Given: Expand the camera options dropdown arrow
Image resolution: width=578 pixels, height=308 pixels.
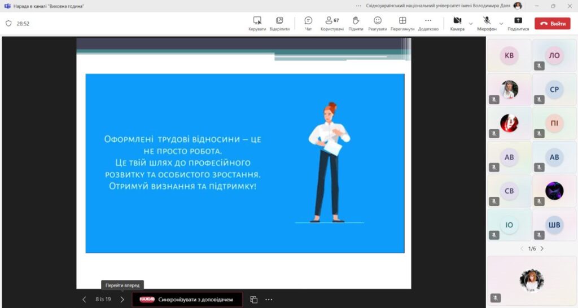Looking at the screenshot, I should click(471, 23).
